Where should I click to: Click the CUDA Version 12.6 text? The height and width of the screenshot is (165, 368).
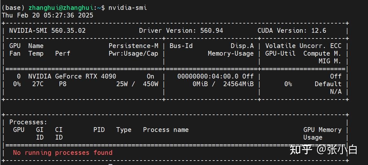tap(292, 31)
